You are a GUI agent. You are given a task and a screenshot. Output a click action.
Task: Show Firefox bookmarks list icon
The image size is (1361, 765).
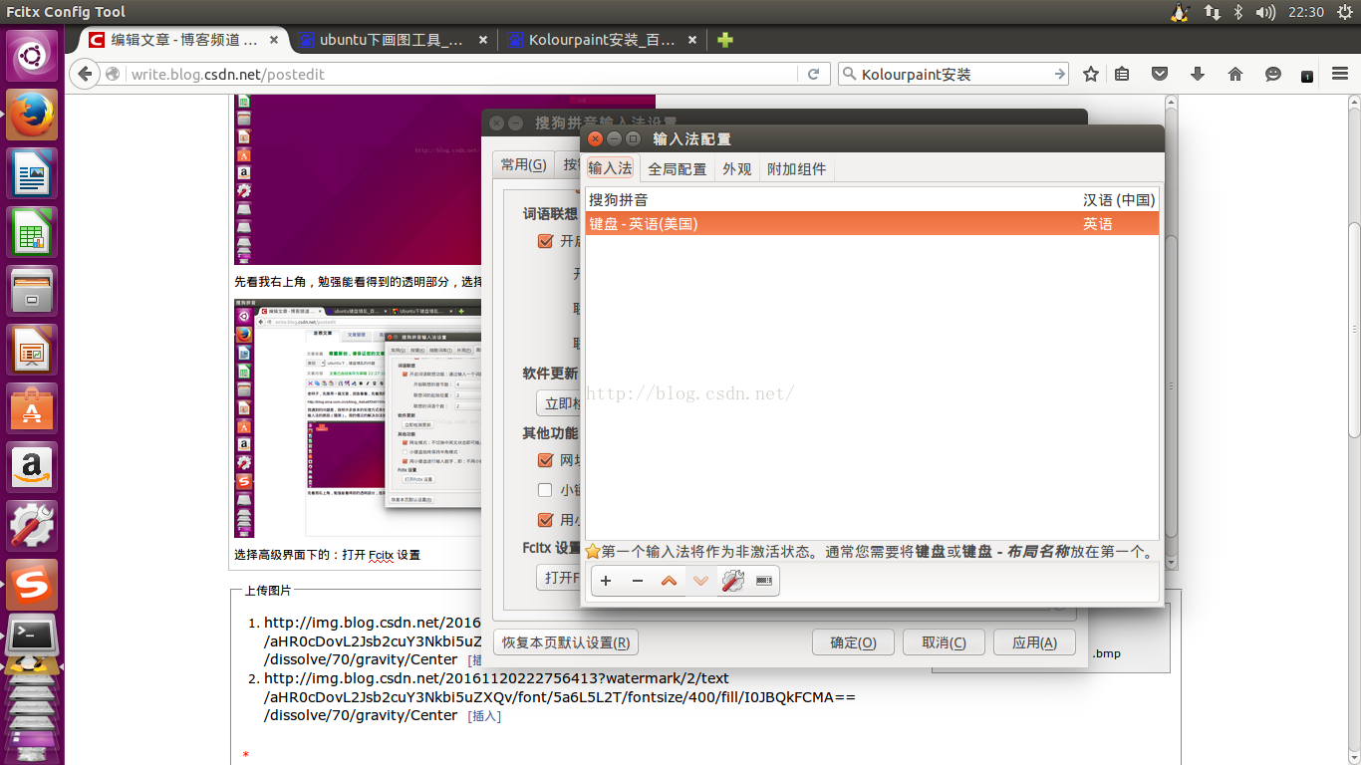click(1122, 74)
